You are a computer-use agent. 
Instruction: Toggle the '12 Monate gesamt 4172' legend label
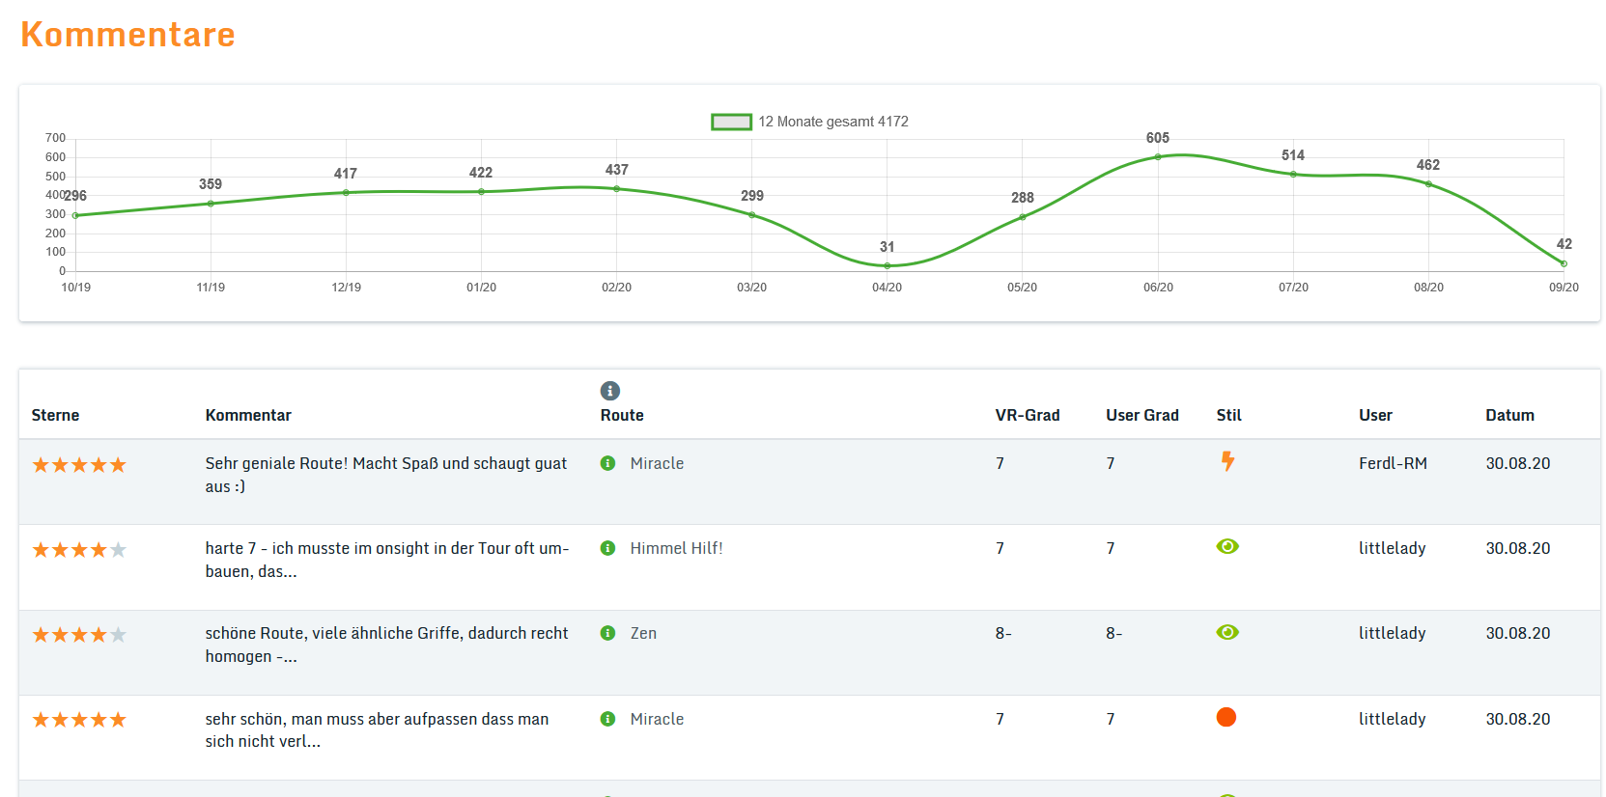click(833, 122)
